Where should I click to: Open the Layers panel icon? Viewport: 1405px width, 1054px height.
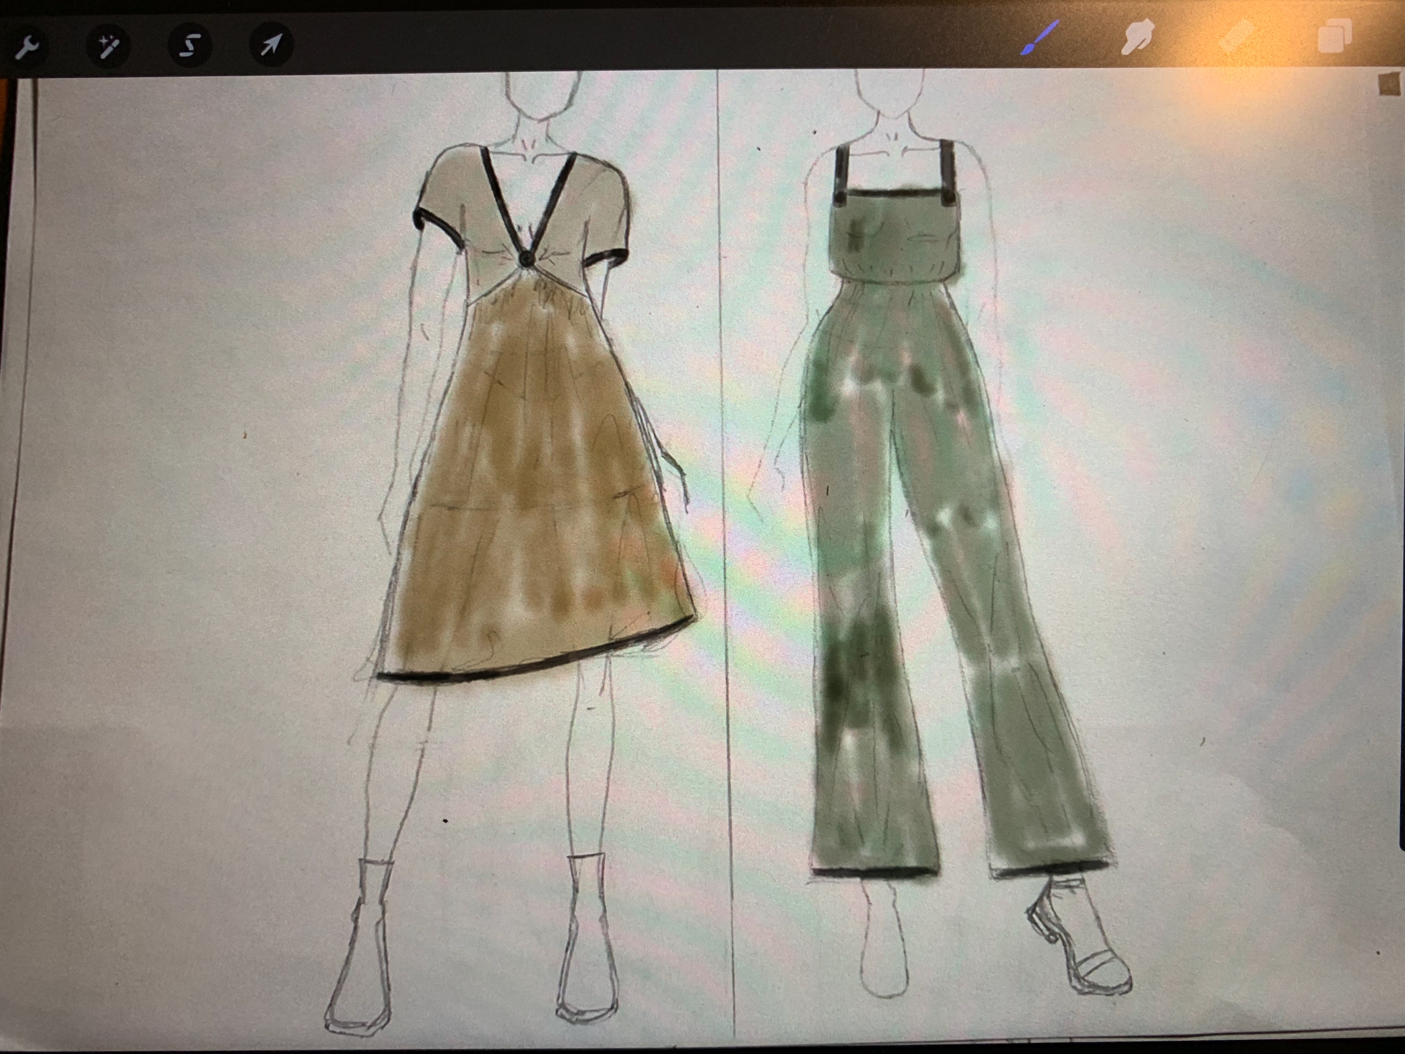[1335, 36]
